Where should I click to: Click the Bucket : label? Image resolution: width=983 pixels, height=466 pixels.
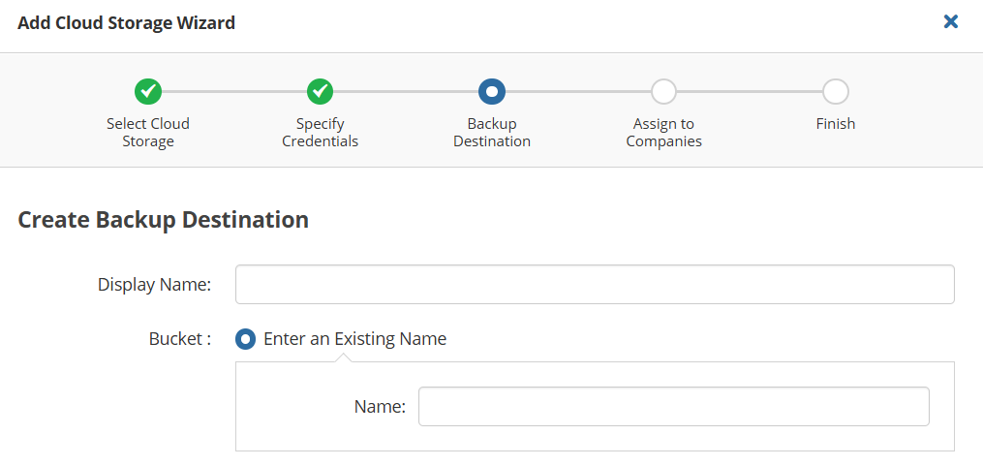click(180, 339)
